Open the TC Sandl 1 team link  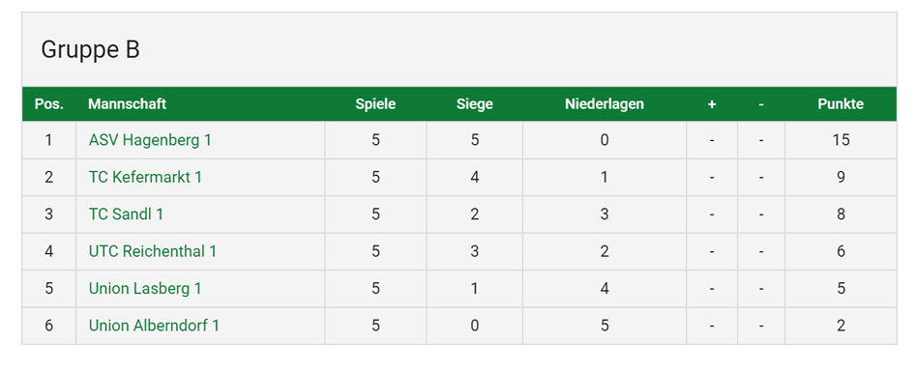[x=126, y=214]
